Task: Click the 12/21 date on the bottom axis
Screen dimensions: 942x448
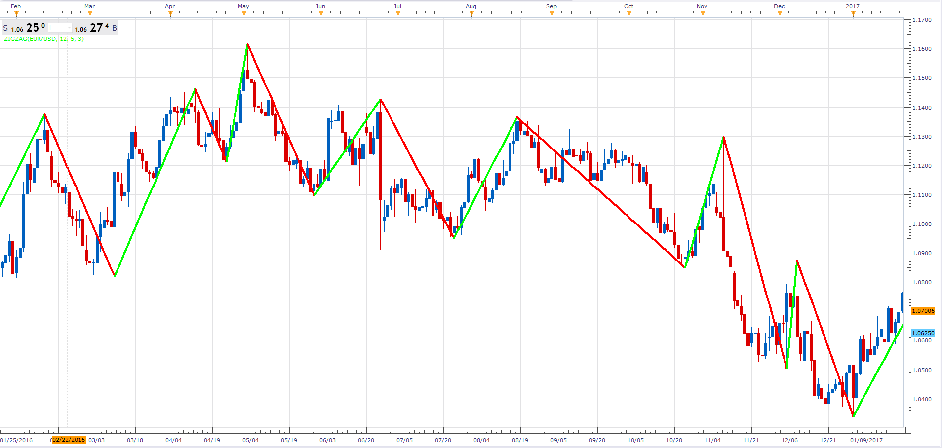Action: (x=828, y=440)
